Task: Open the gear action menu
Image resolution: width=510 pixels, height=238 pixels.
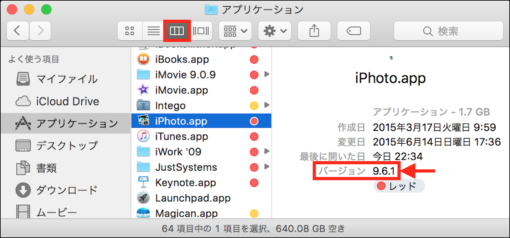Action: point(275,31)
